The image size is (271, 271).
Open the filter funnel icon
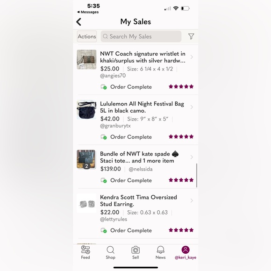(x=191, y=36)
